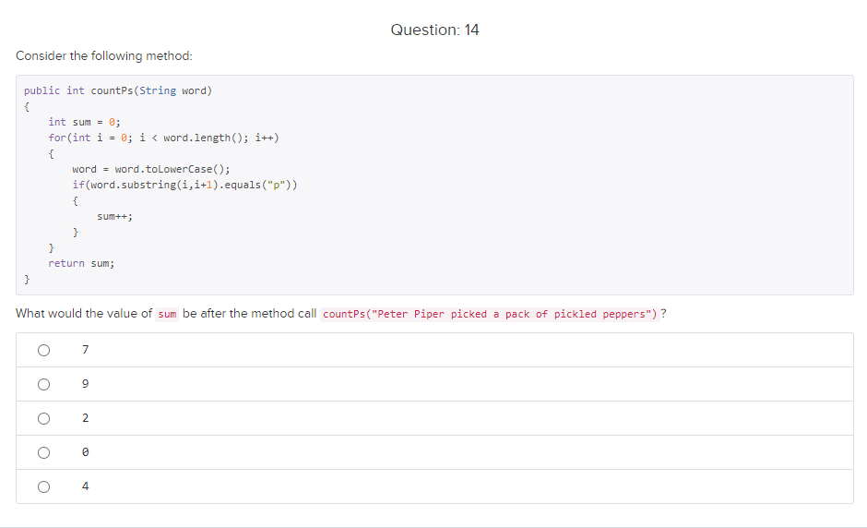Click the countPs("Peter Piper...") inline call

(x=490, y=314)
